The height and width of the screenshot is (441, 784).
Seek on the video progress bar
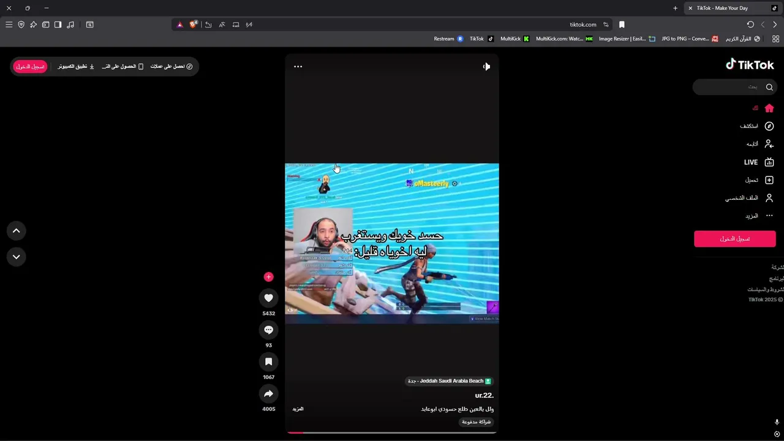[x=392, y=433]
